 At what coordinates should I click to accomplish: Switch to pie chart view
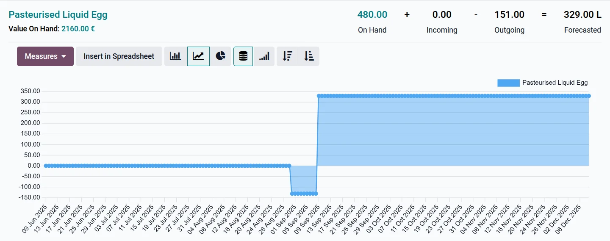point(220,56)
